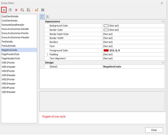The width and height of the screenshot is (168, 136).
Task: Click the Close button
Action: coord(154,130)
